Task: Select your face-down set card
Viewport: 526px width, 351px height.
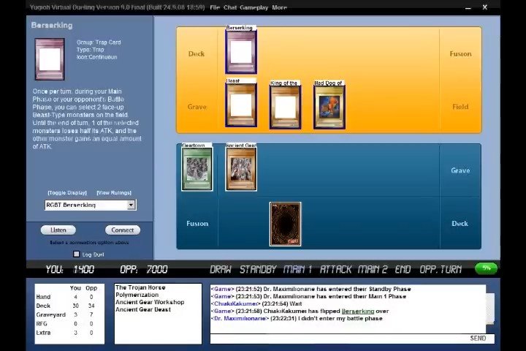Action: (x=285, y=224)
